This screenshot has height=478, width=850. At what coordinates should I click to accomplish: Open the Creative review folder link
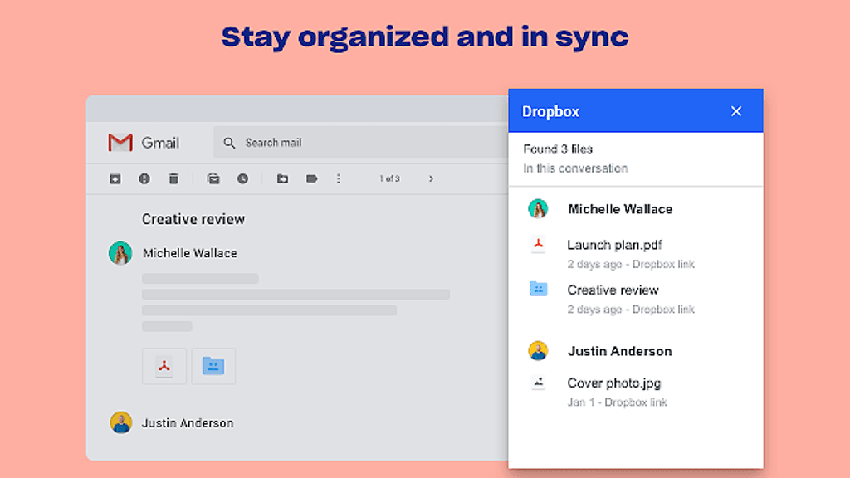point(613,290)
